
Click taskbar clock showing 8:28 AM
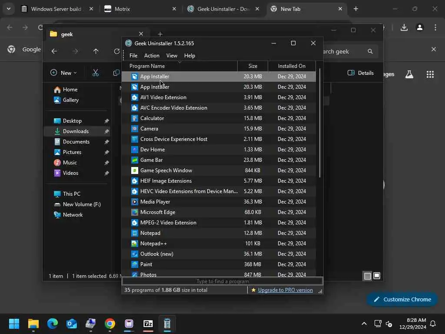[x=413, y=324]
